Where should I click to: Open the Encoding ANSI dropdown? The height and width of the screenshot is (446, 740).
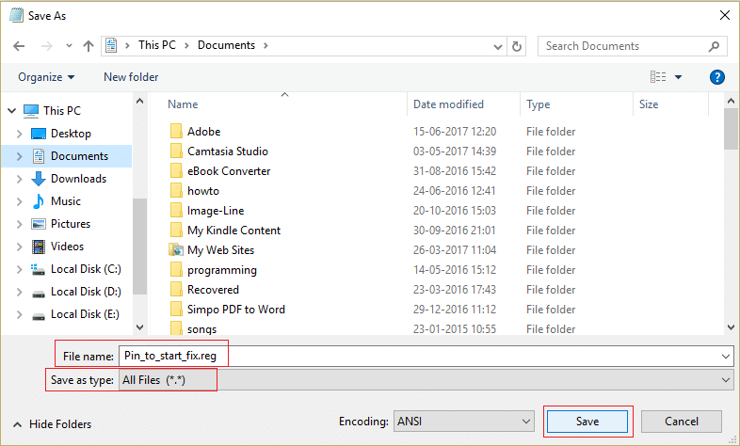[x=464, y=421]
